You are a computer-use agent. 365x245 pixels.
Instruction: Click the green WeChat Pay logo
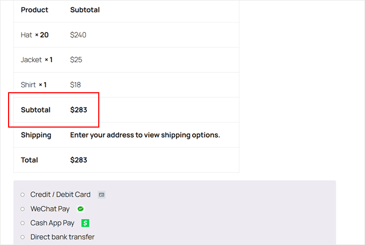(81, 209)
